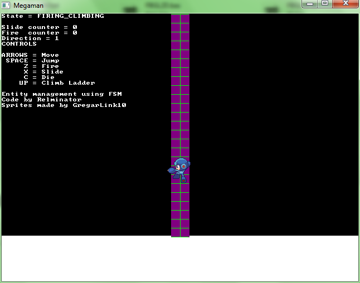360x283 pixels.
Task: Click the Megaman window title bar icon
Action: 6,5
